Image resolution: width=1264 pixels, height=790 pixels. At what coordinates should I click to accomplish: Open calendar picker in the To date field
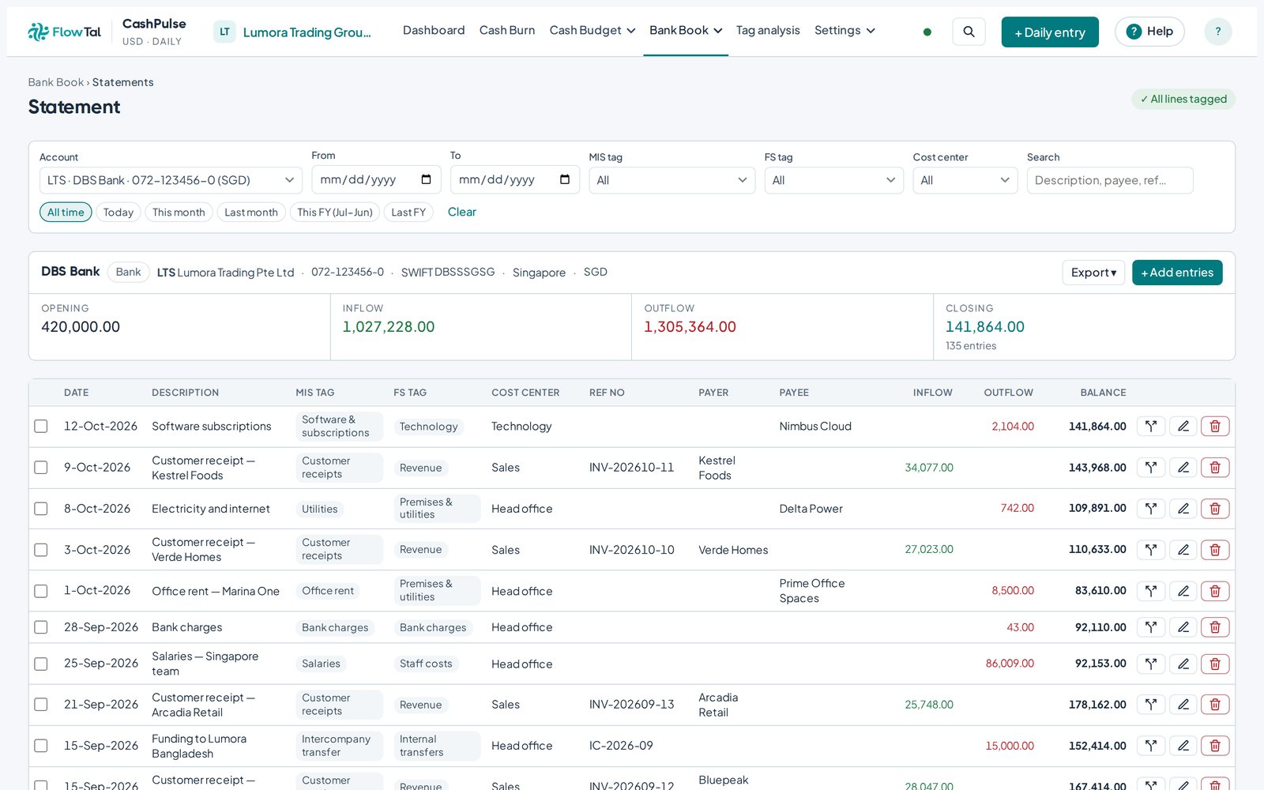565,179
